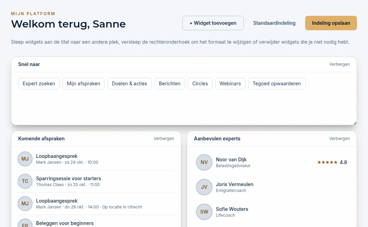Image resolution: width=368 pixels, height=227 pixels.
Task: Open Berichten shortcut
Action: coord(170,84)
